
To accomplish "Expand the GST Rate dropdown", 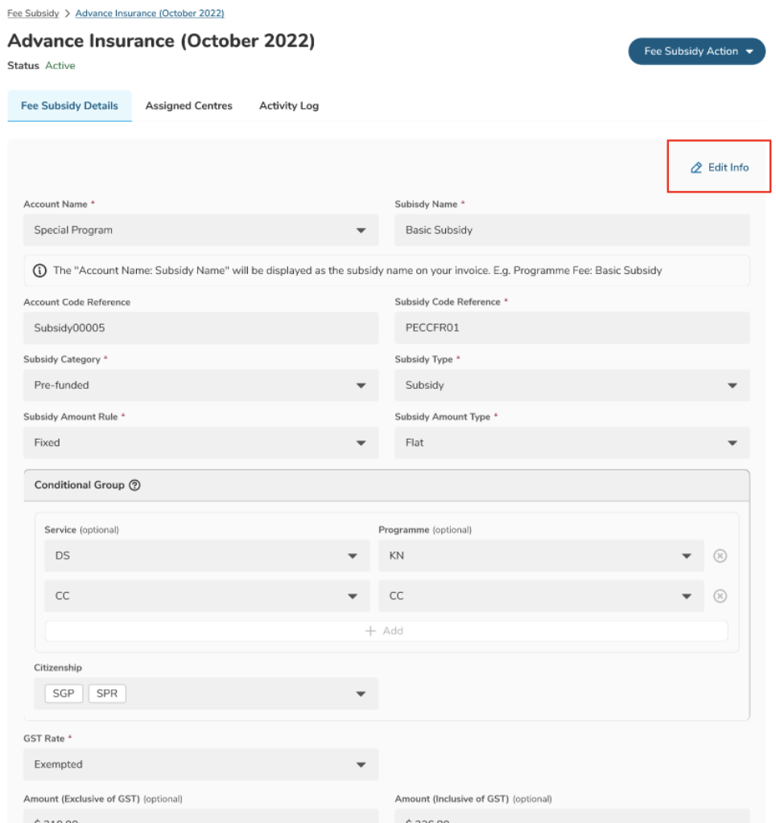I will point(361,765).
